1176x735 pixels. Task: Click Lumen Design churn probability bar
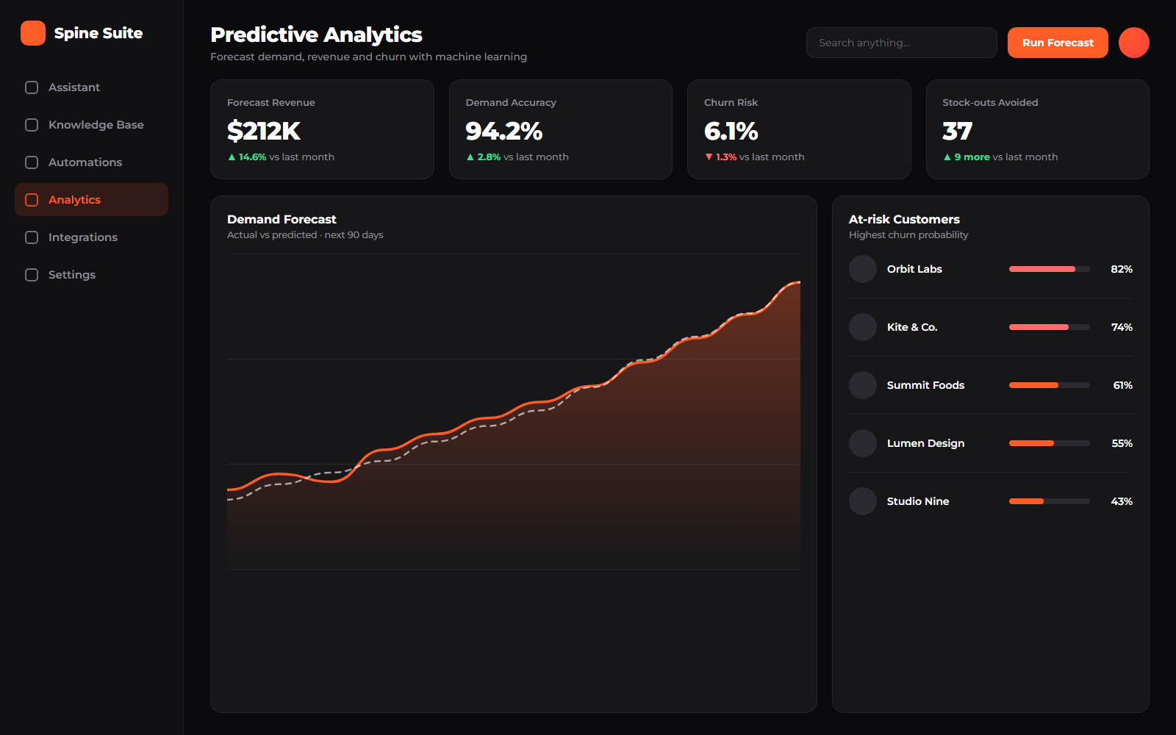pos(1050,443)
